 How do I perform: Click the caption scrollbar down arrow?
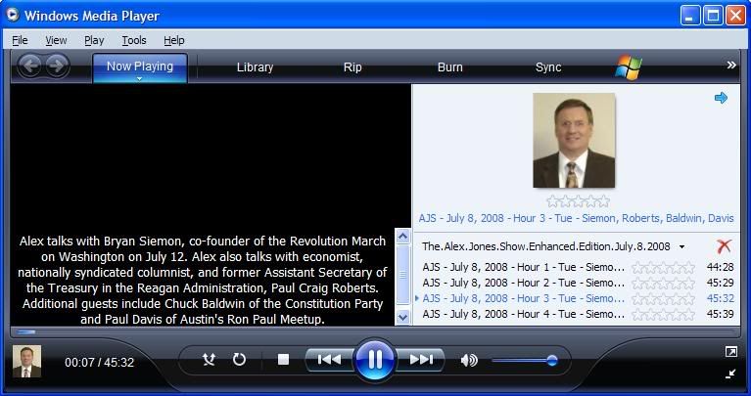402,317
